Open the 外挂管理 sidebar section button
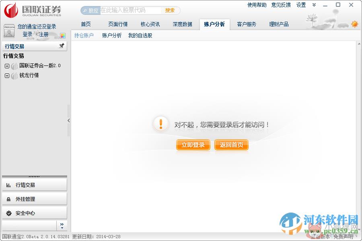 point(35,199)
